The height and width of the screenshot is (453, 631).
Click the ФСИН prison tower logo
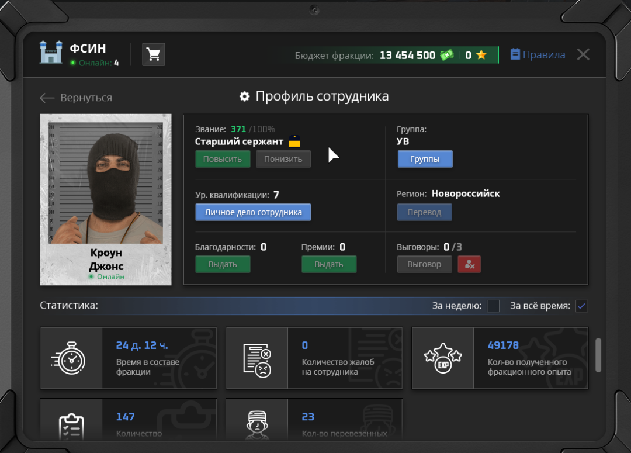[51, 52]
